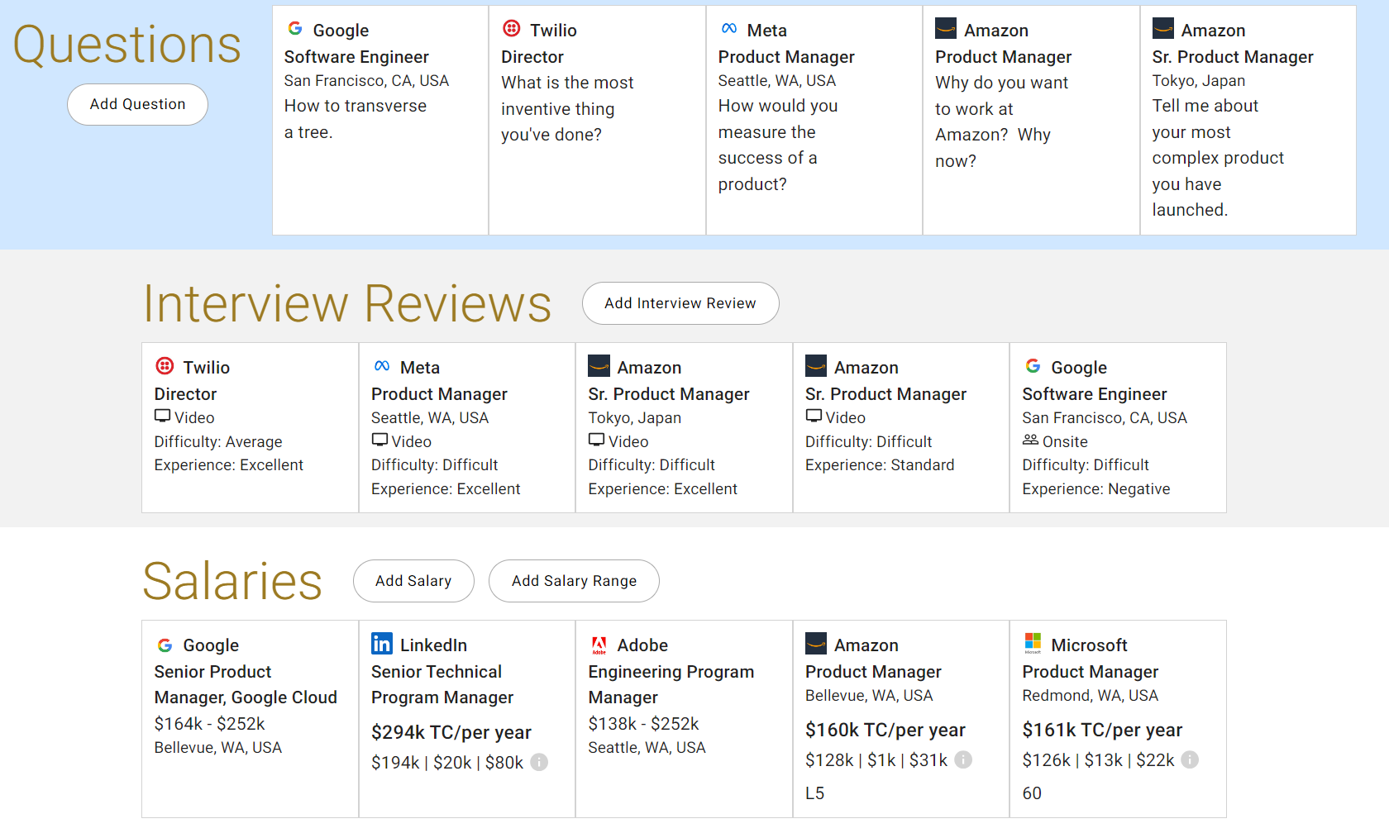
Task: Open the Interview Reviews section heading
Action: pos(347,303)
